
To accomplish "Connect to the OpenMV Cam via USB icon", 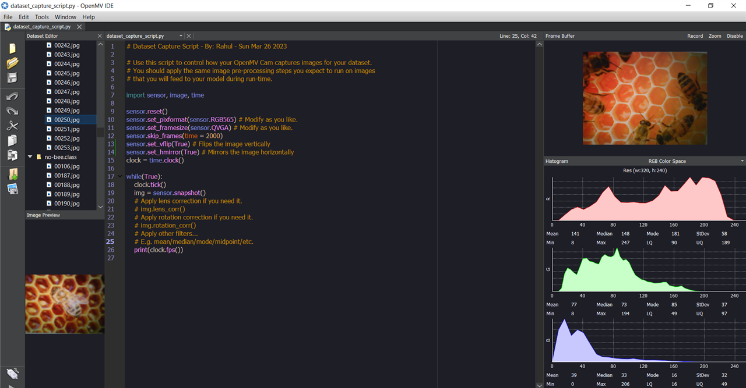I will (12, 373).
